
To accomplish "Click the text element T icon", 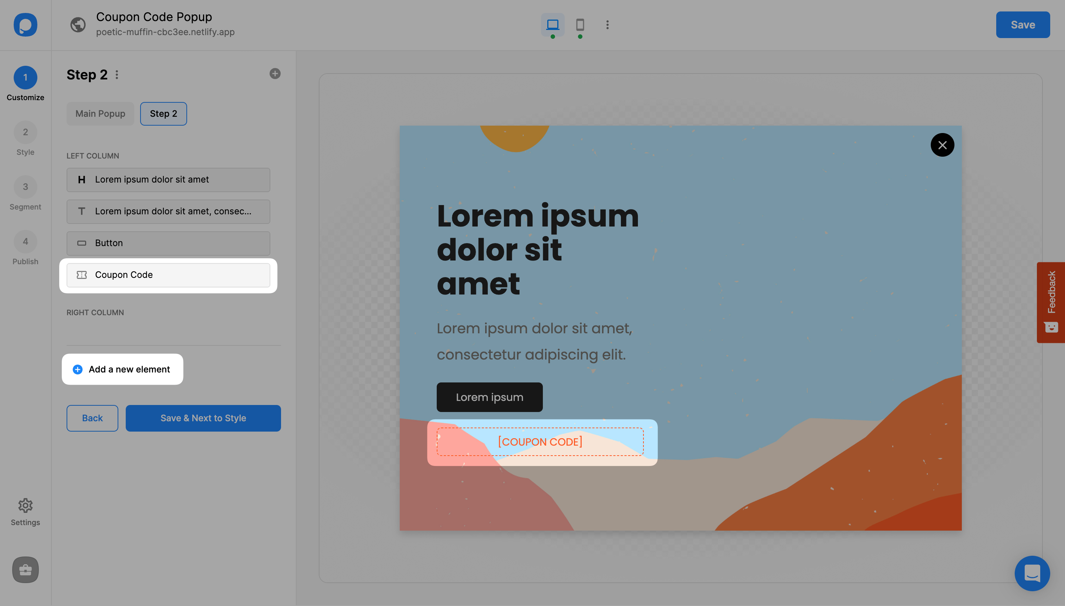I will click(x=81, y=211).
